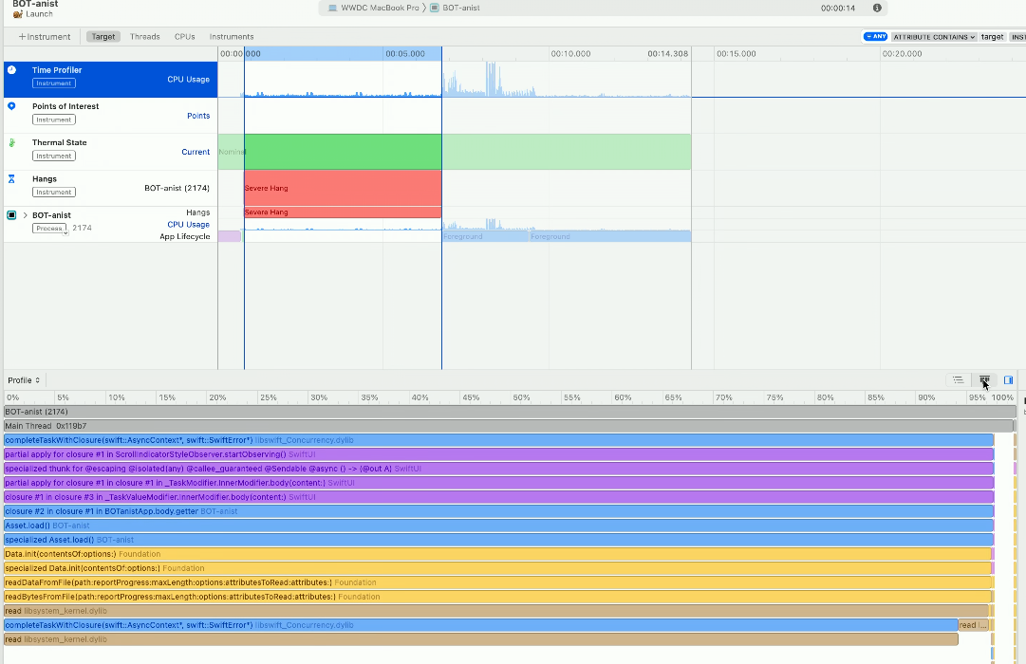This screenshot has width=1026, height=664.
Task: Switch to flame graph view
Action: pos(984,380)
